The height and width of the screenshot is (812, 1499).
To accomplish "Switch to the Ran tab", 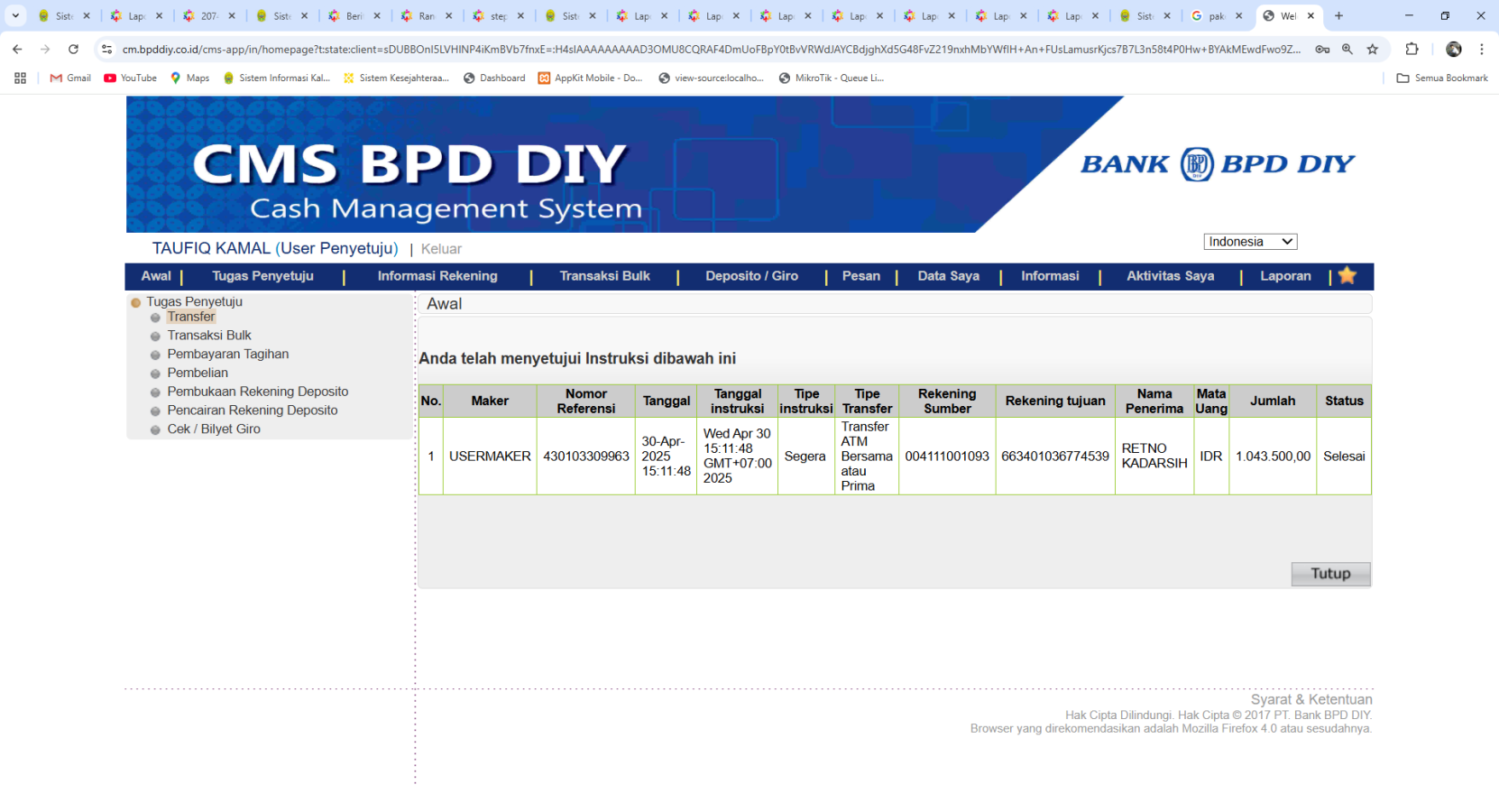I will (426, 15).
